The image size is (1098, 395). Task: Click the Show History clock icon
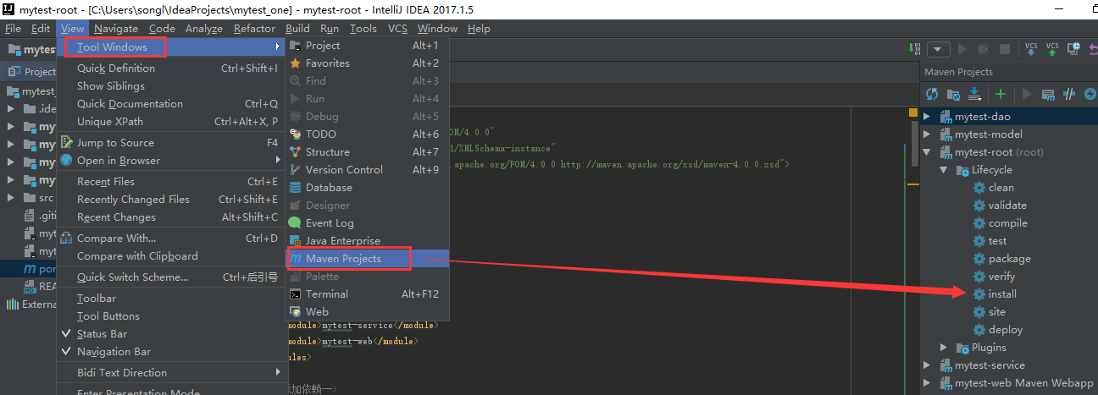[x=1073, y=49]
